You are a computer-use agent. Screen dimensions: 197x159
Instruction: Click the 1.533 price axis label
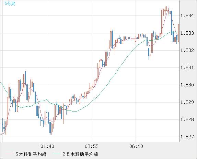(x=187, y=33)
